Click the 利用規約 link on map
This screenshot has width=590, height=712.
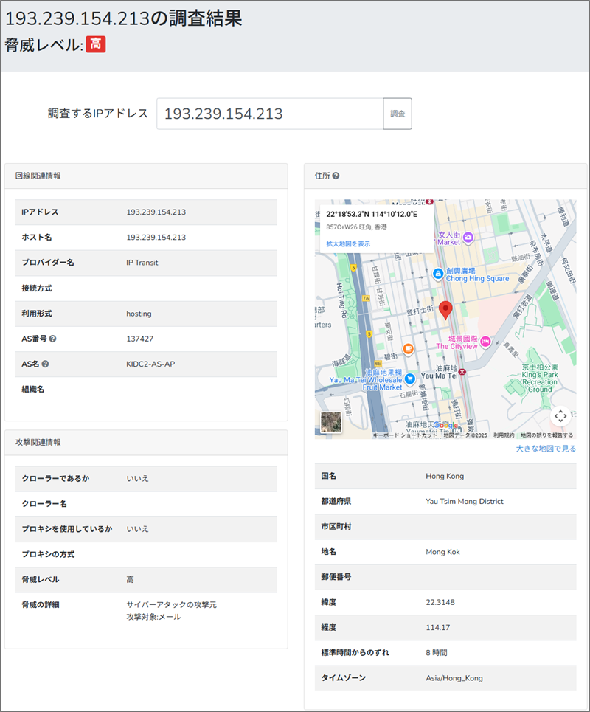[504, 435]
